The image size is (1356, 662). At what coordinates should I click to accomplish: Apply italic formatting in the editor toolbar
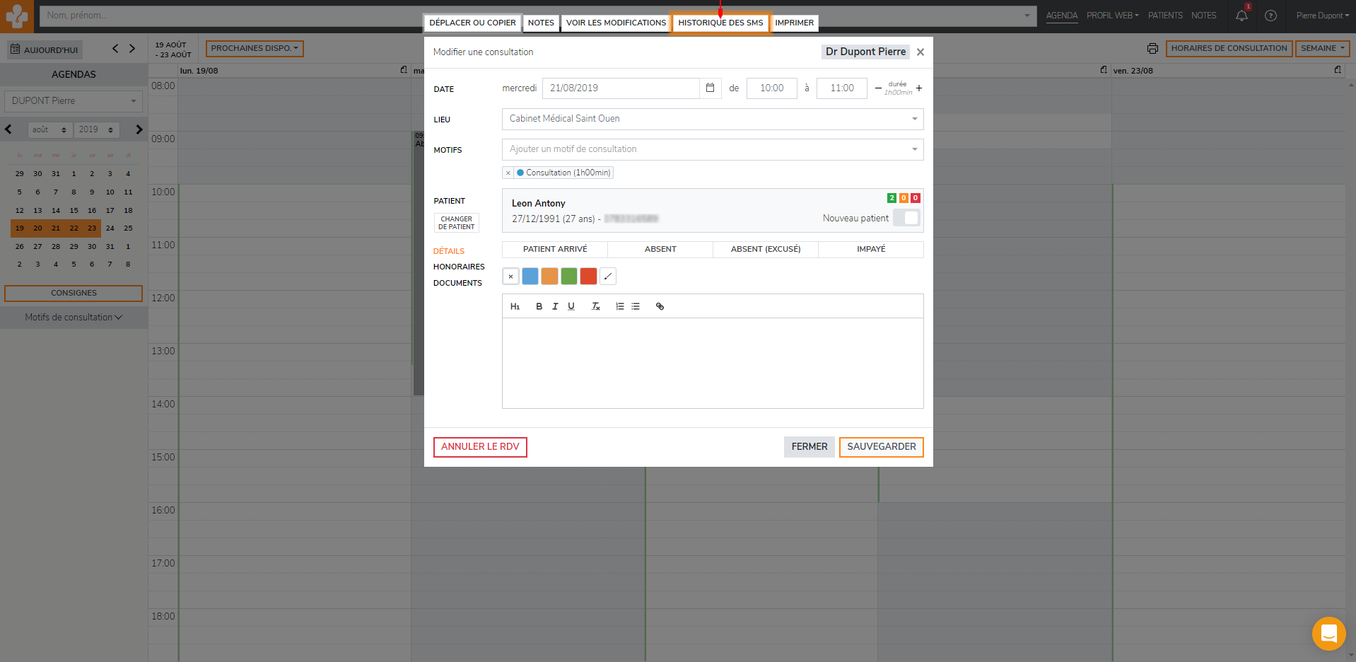pyautogui.click(x=555, y=306)
